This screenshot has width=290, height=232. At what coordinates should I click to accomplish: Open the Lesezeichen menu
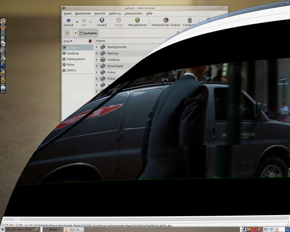[x=133, y=13]
